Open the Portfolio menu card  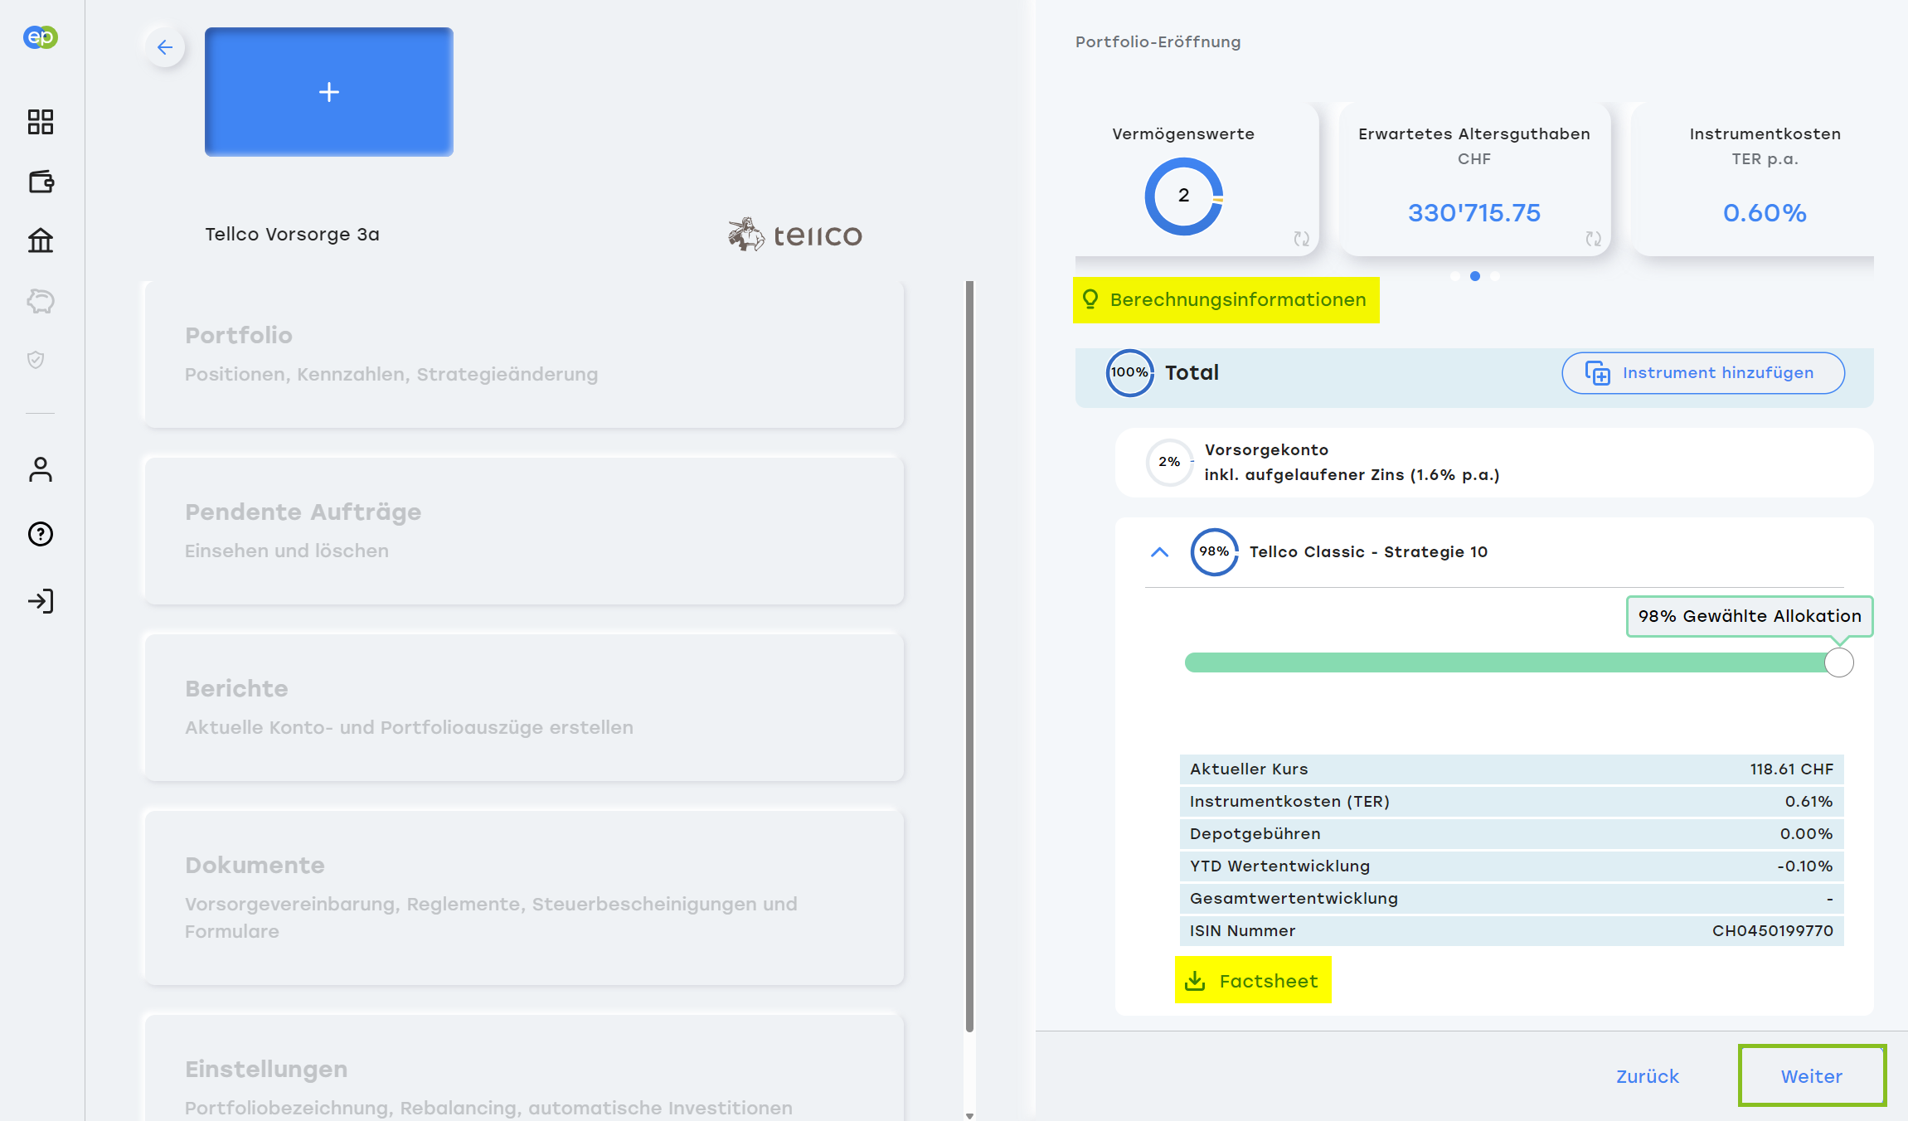pos(524,355)
